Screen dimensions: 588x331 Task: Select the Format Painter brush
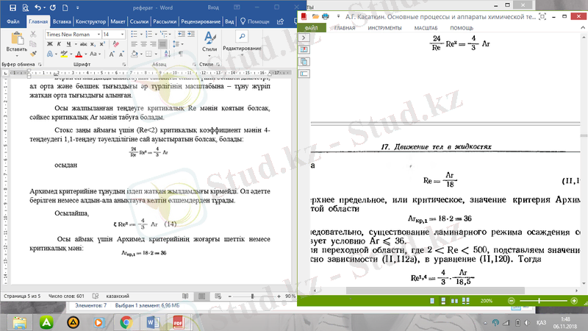point(33,54)
